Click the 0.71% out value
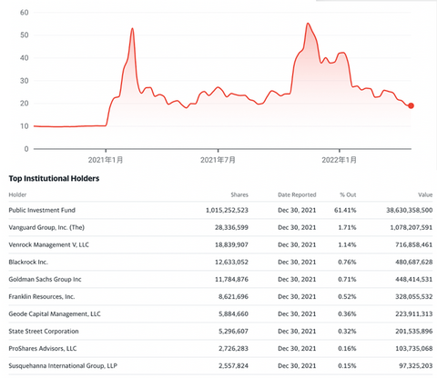The width and height of the screenshot is (437, 378). tap(347, 279)
